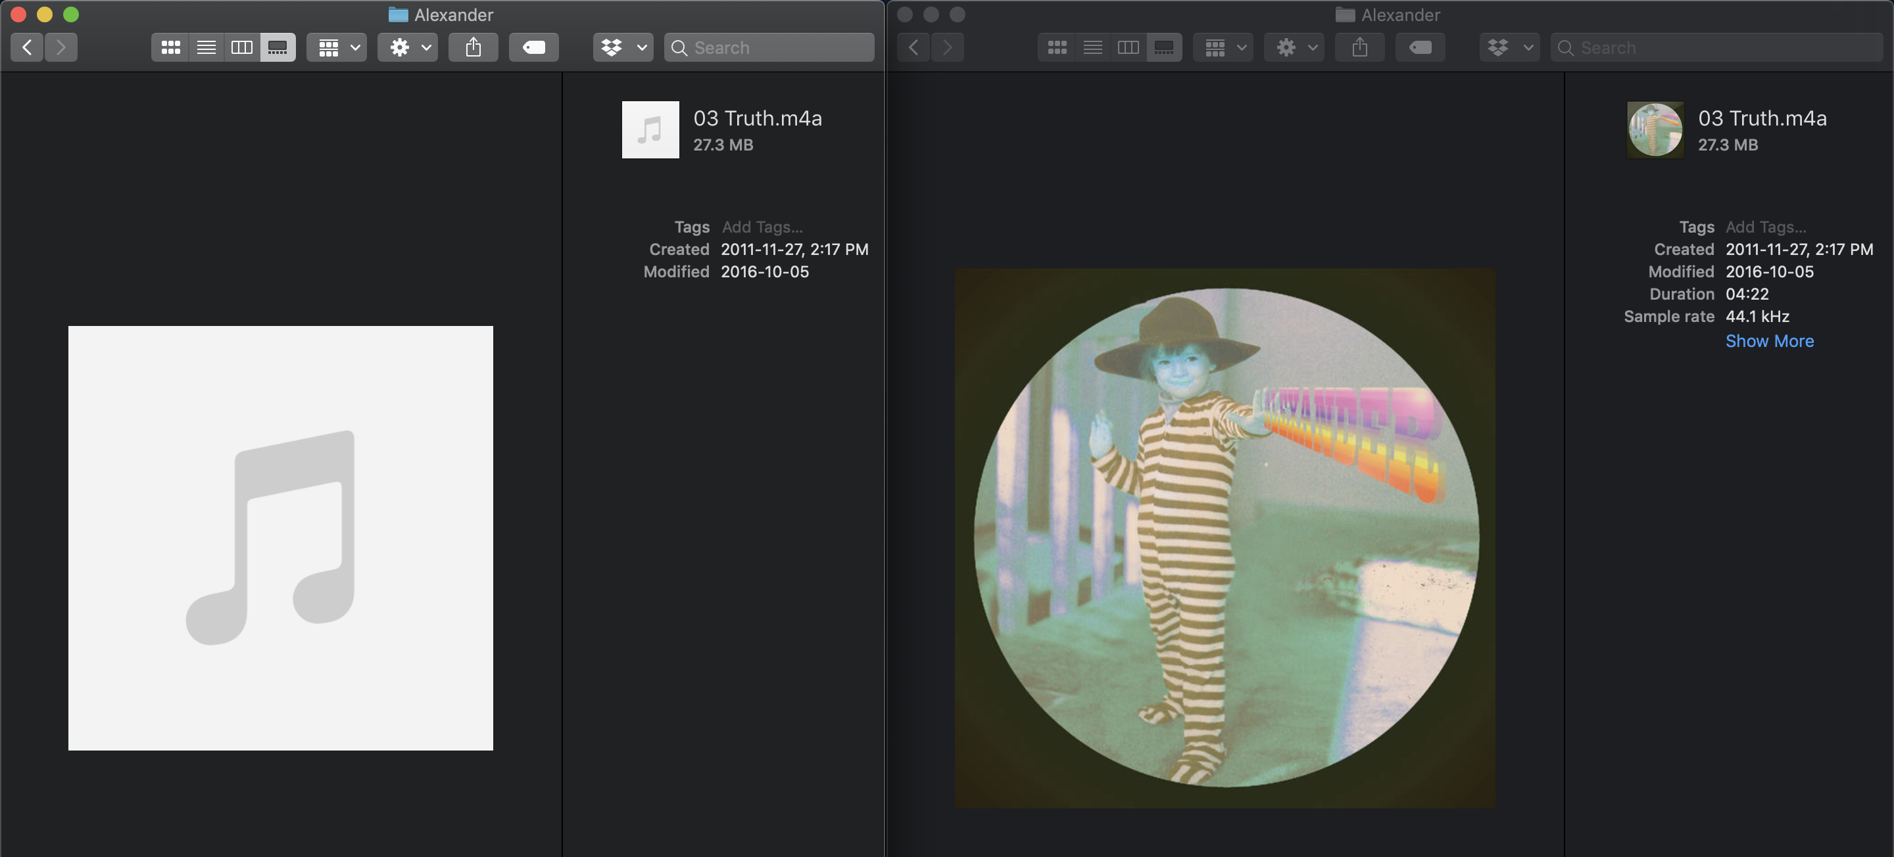Switch left window to list view
The height and width of the screenshot is (857, 1894).
[x=206, y=48]
